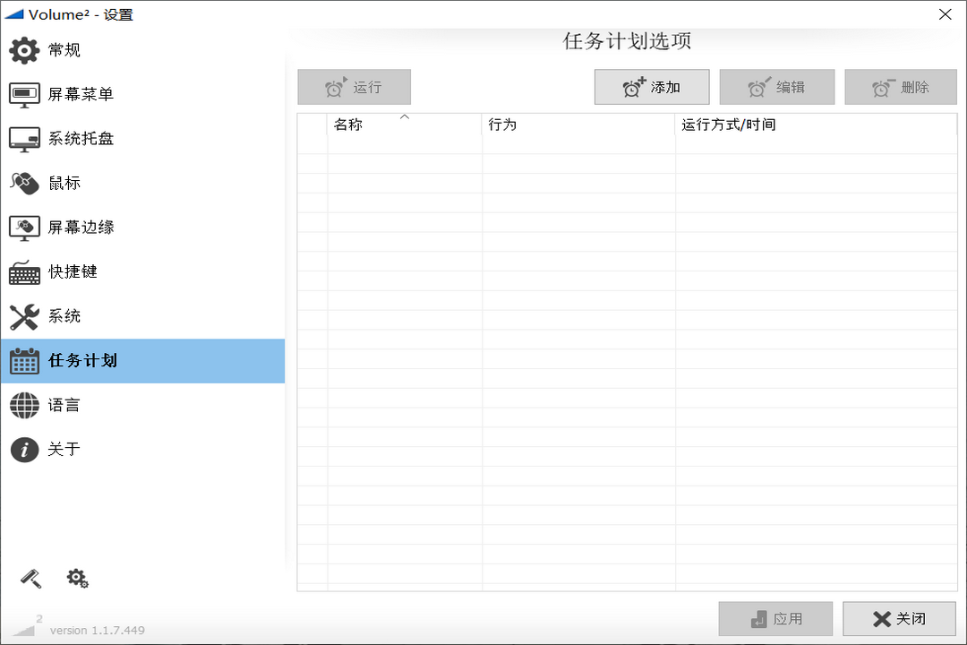Sort tasks by the 名称 column header

pos(403,125)
